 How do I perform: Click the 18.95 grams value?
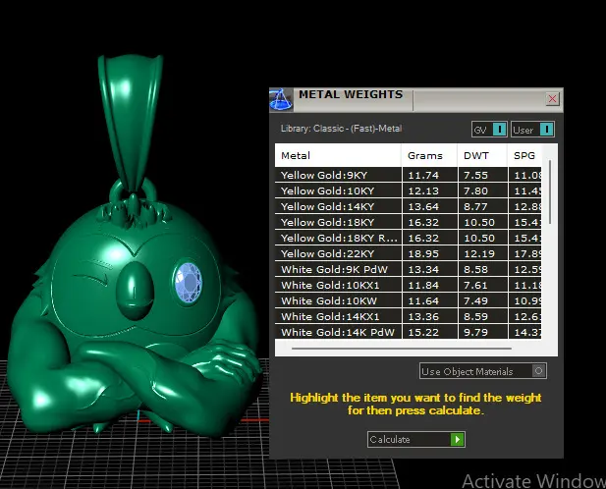pyautogui.click(x=423, y=254)
